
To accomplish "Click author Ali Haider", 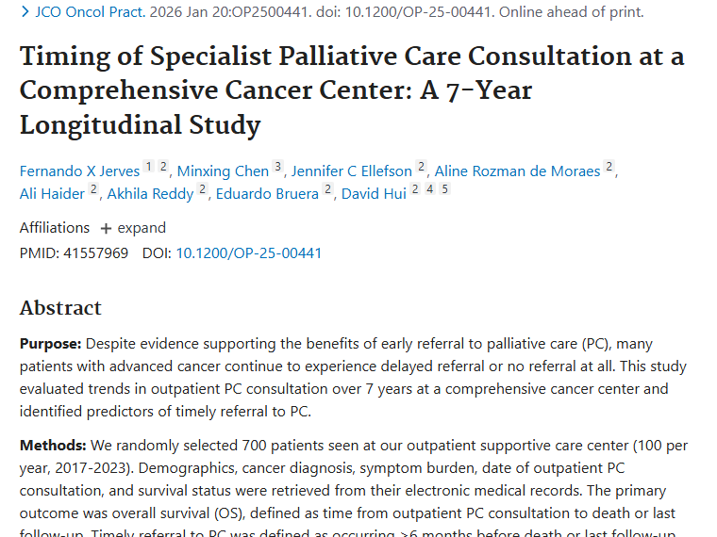I will coord(52,194).
